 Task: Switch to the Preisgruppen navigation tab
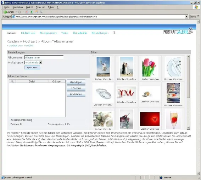(48, 33)
